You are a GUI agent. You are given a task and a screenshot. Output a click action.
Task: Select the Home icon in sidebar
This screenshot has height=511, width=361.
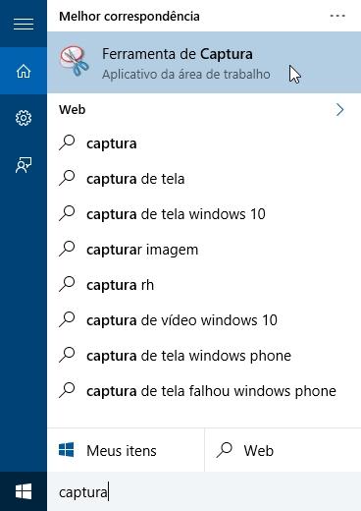24,71
